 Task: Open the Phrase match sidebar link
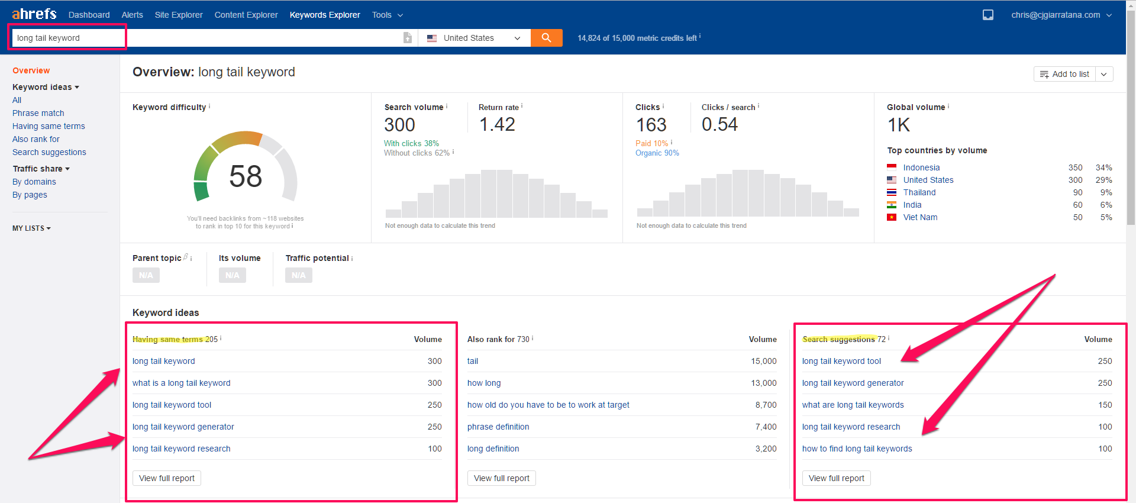38,113
